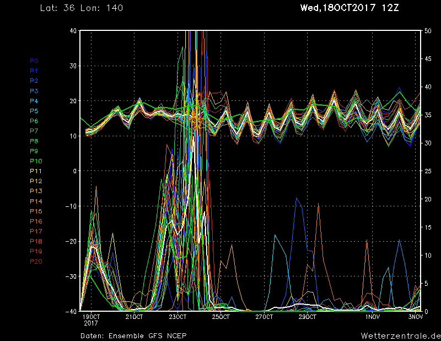Image resolution: width=441 pixels, height=341 pixels.
Task: Click the 3NOV date axis label
Action: (416, 317)
